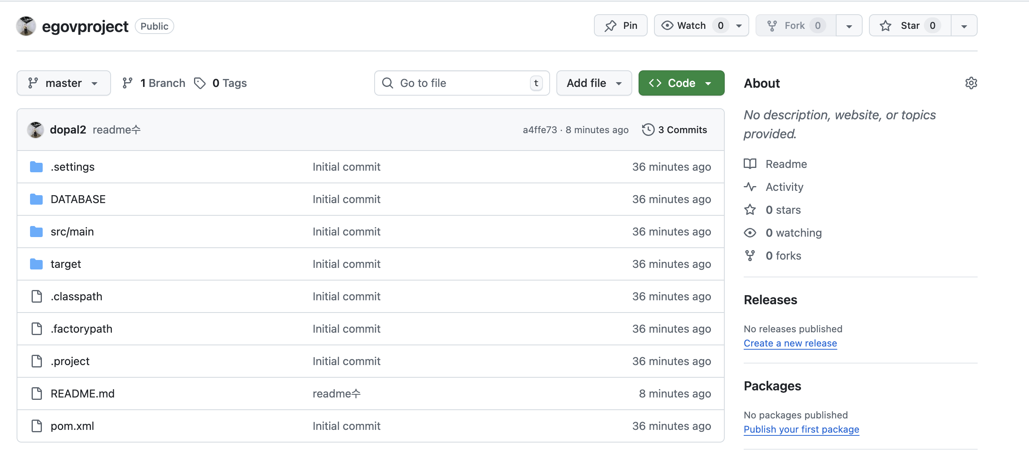Click the egovproject owner avatar
This screenshot has height=452, width=1029.
(26, 26)
